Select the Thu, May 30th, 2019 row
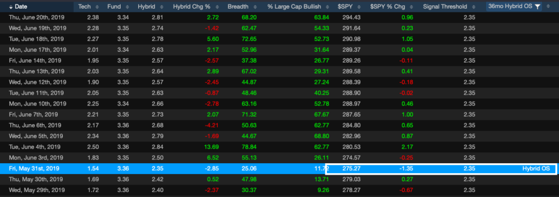559x197 pixels. click(x=279, y=179)
